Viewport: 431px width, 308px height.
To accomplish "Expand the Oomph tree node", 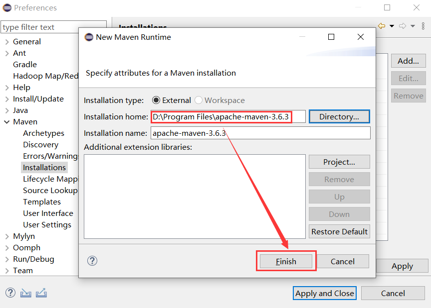I will 7,248.
